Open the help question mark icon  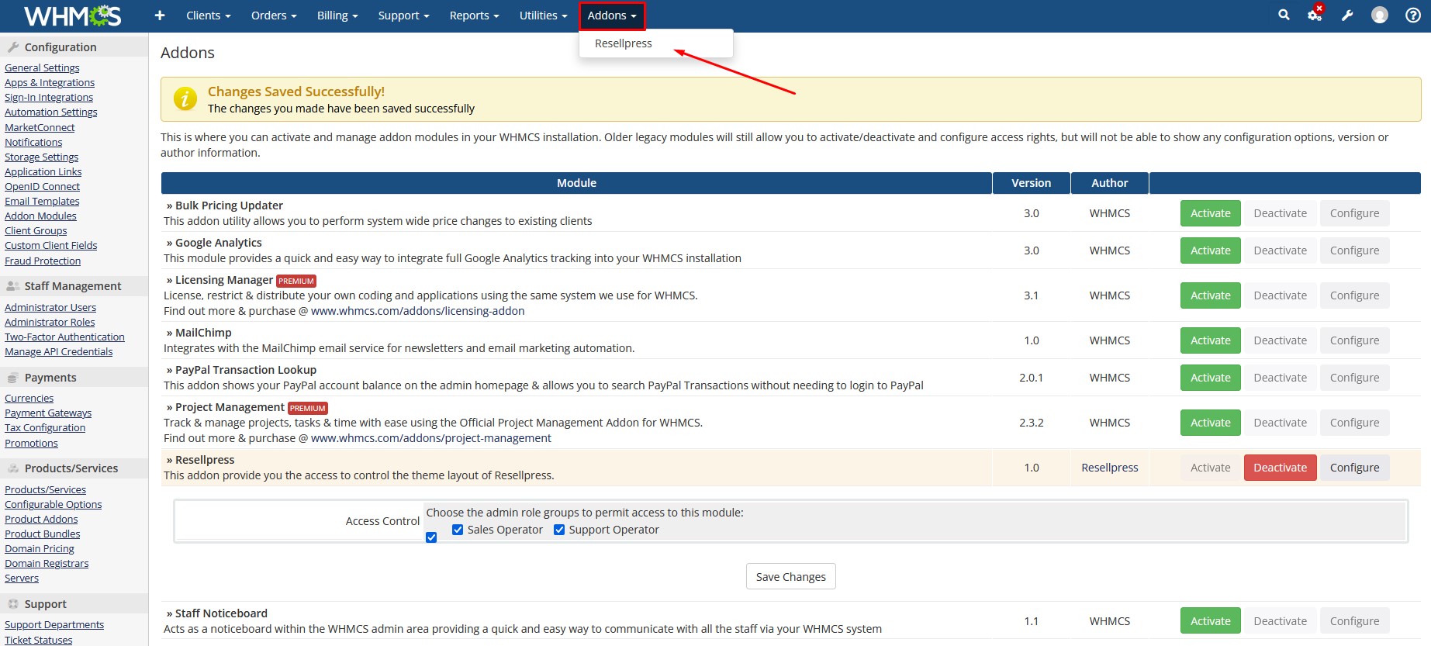[x=1412, y=16]
